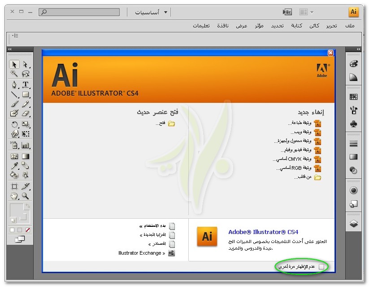Select the Magic Wand tool
Screen dimensions: 369x287
pyautogui.click(x=14, y=74)
